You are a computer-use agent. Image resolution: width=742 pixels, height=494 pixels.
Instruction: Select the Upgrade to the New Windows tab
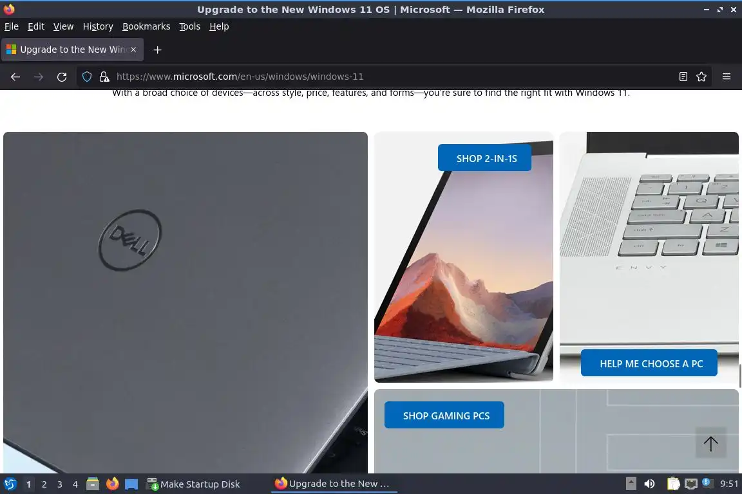[x=72, y=50]
